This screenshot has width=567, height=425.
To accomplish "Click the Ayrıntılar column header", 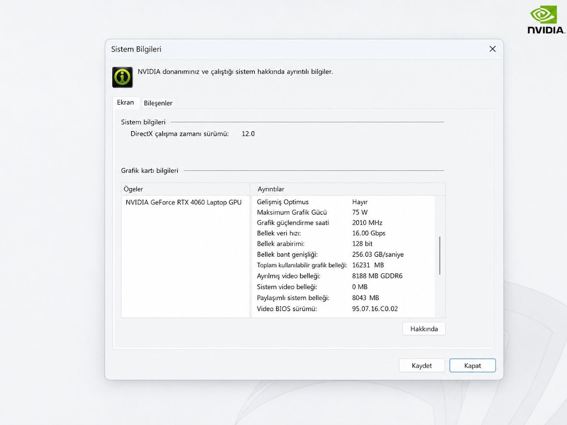I will pyautogui.click(x=348, y=189).
